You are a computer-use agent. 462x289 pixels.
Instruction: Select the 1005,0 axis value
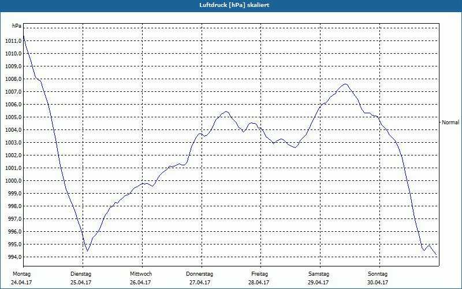[x=13, y=117]
